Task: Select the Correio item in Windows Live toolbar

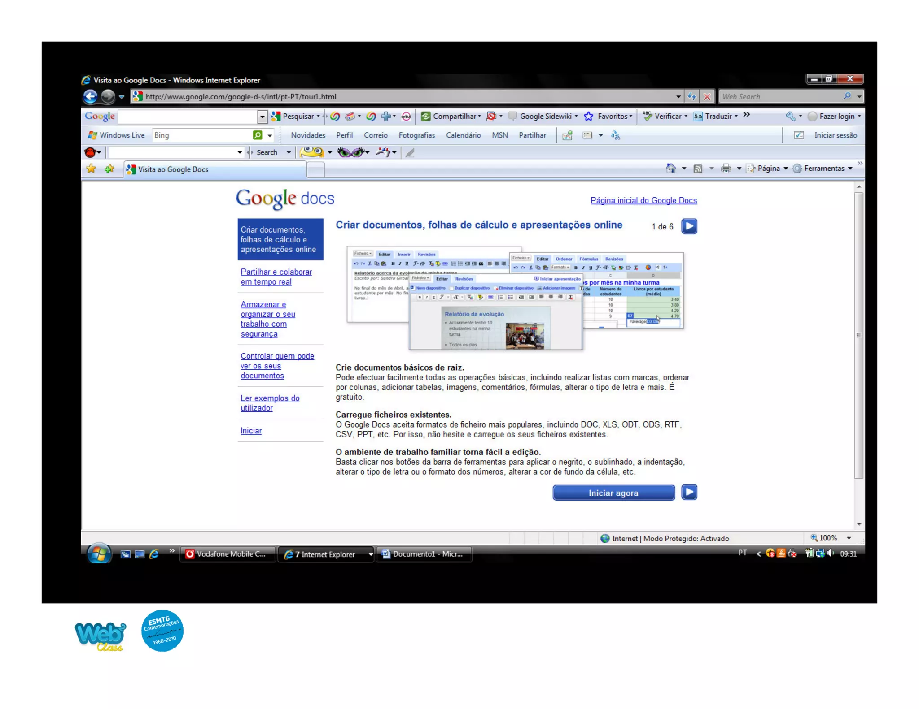Action: [x=375, y=135]
